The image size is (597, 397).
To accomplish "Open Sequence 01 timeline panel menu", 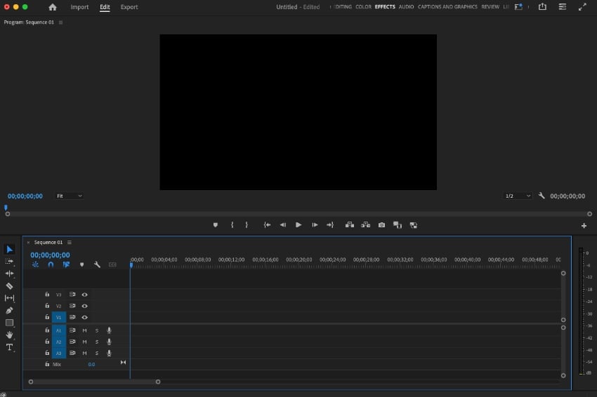I will 70,243.
